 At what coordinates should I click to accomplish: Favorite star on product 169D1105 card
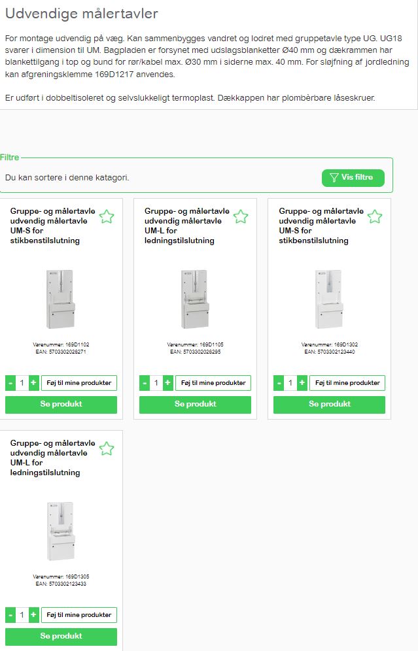(241, 216)
